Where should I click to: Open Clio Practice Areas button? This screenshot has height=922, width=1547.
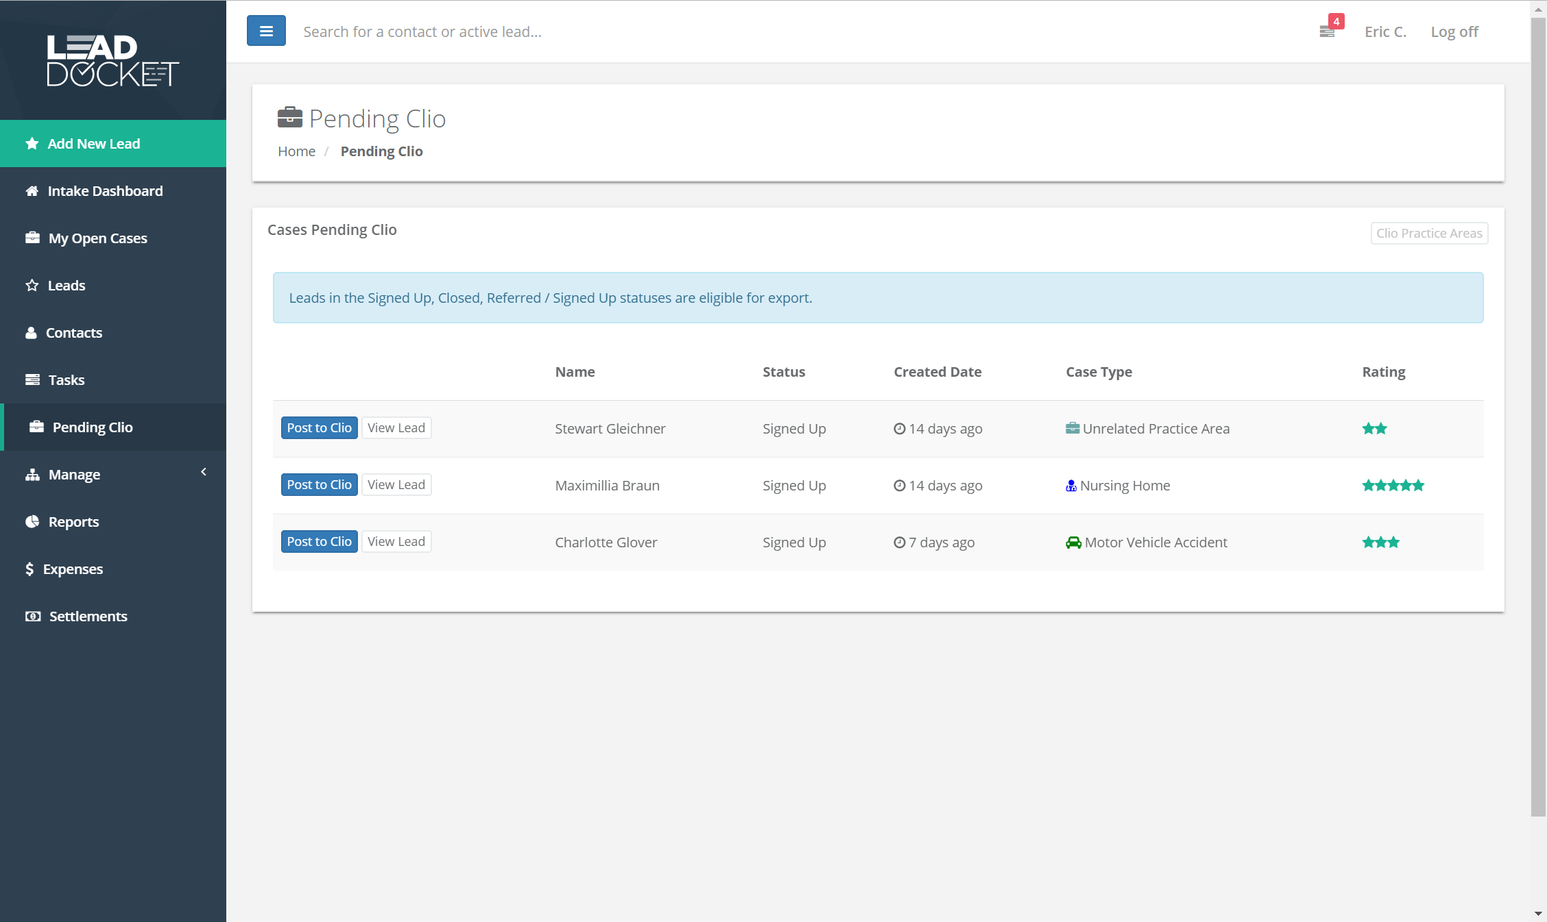(x=1429, y=233)
